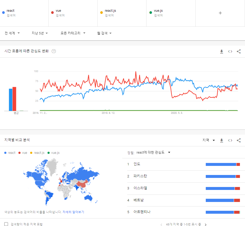Image resolution: width=245 pixels, height=226 pixels.
Task: Open the 지난 5년 time range dropdown
Action: coord(40,33)
